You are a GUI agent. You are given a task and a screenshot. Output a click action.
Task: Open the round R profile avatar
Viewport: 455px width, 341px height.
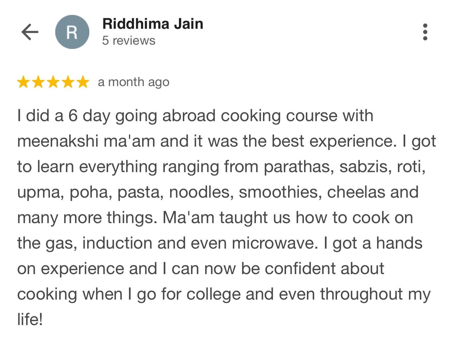[72, 32]
